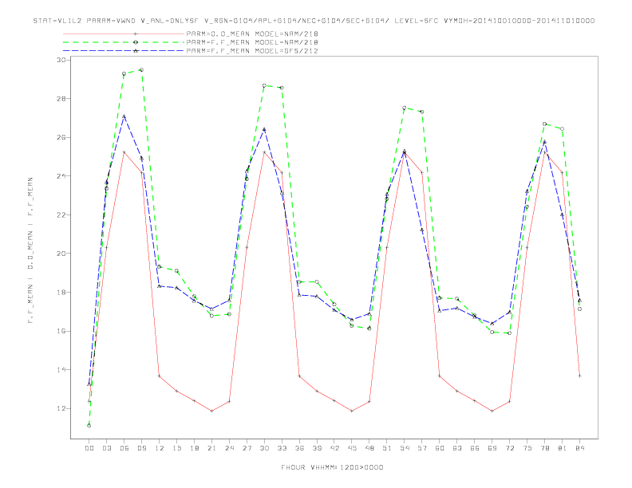The image size is (632, 488).
Task: Select legend entry PARM=F.F_MEAN MODEL=GFS/212
Action: click(252, 51)
